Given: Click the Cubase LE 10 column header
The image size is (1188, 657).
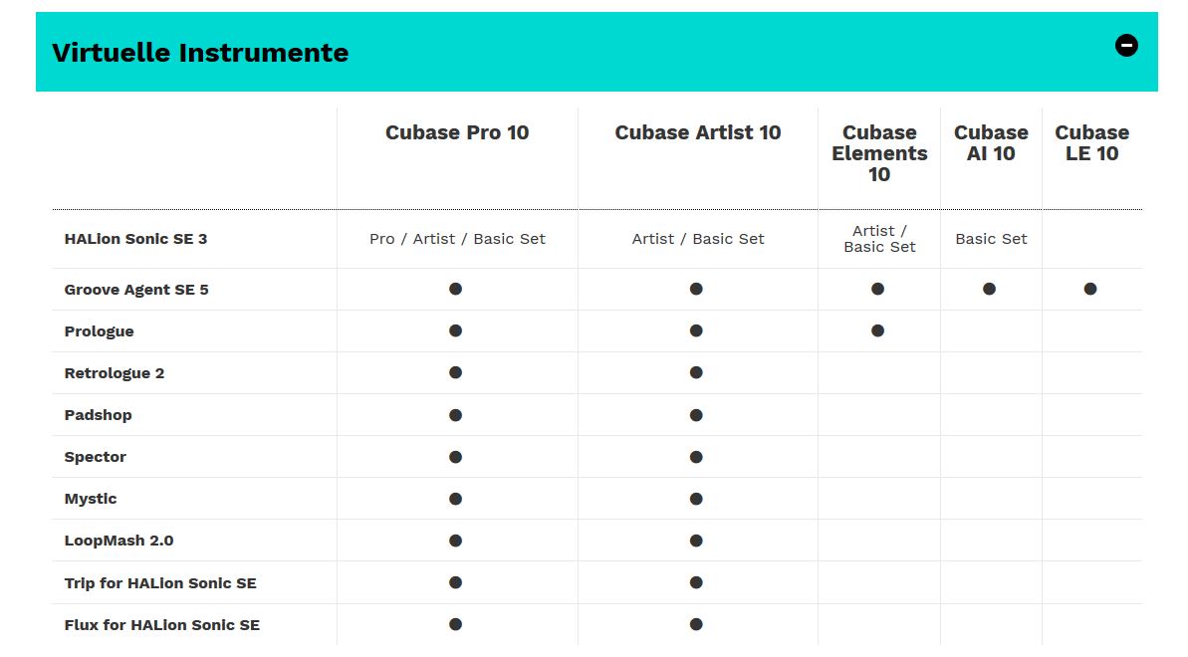Looking at the screenshot, I should point(1091,142).
